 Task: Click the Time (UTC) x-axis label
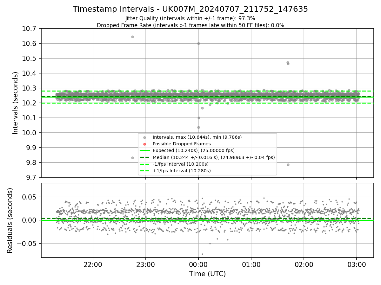coord(207,274)
